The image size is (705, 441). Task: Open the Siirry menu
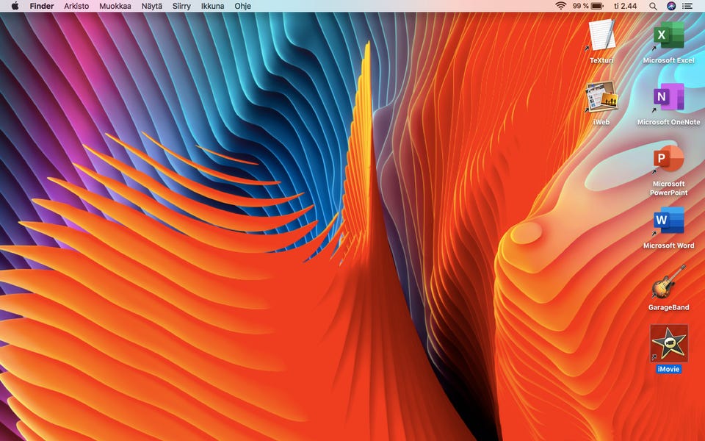point(182,6)
